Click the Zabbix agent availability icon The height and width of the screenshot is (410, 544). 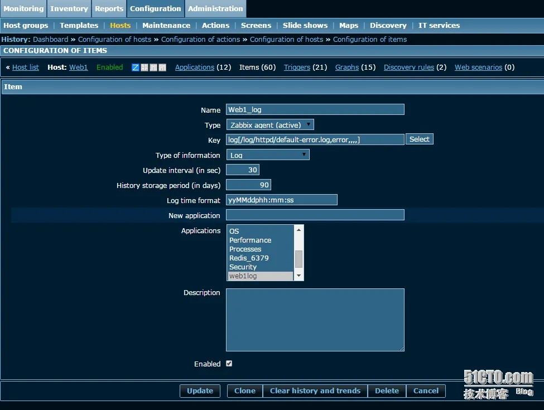[x=136, y=67]
